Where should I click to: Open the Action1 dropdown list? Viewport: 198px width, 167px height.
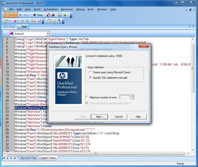pyautogui.click(x=48, y=34)
